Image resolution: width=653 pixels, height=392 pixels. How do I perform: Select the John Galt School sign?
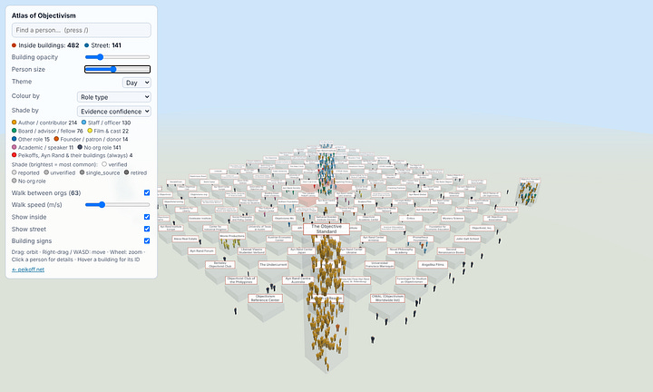click(467, 239)
